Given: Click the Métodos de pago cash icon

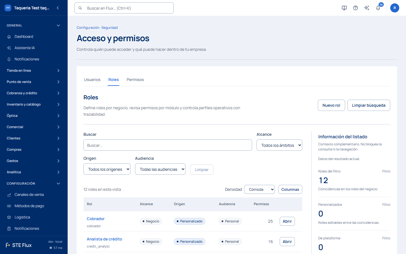Looking at the screenshot, I should tap(9, 206).
